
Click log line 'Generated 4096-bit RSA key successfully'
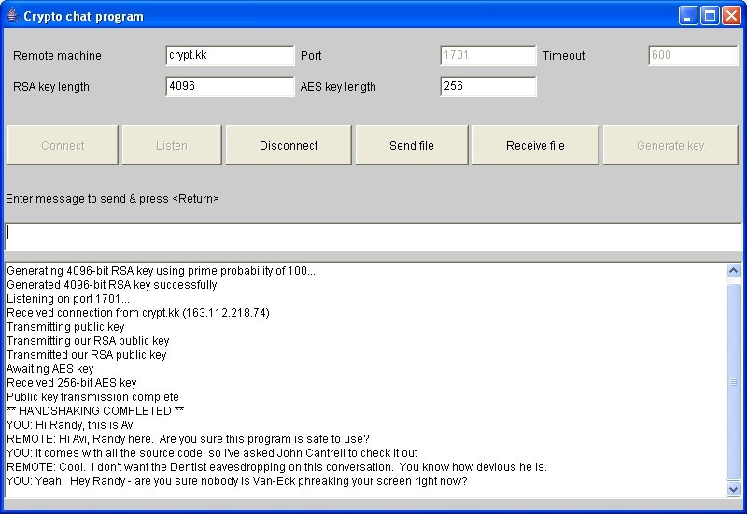112,285
